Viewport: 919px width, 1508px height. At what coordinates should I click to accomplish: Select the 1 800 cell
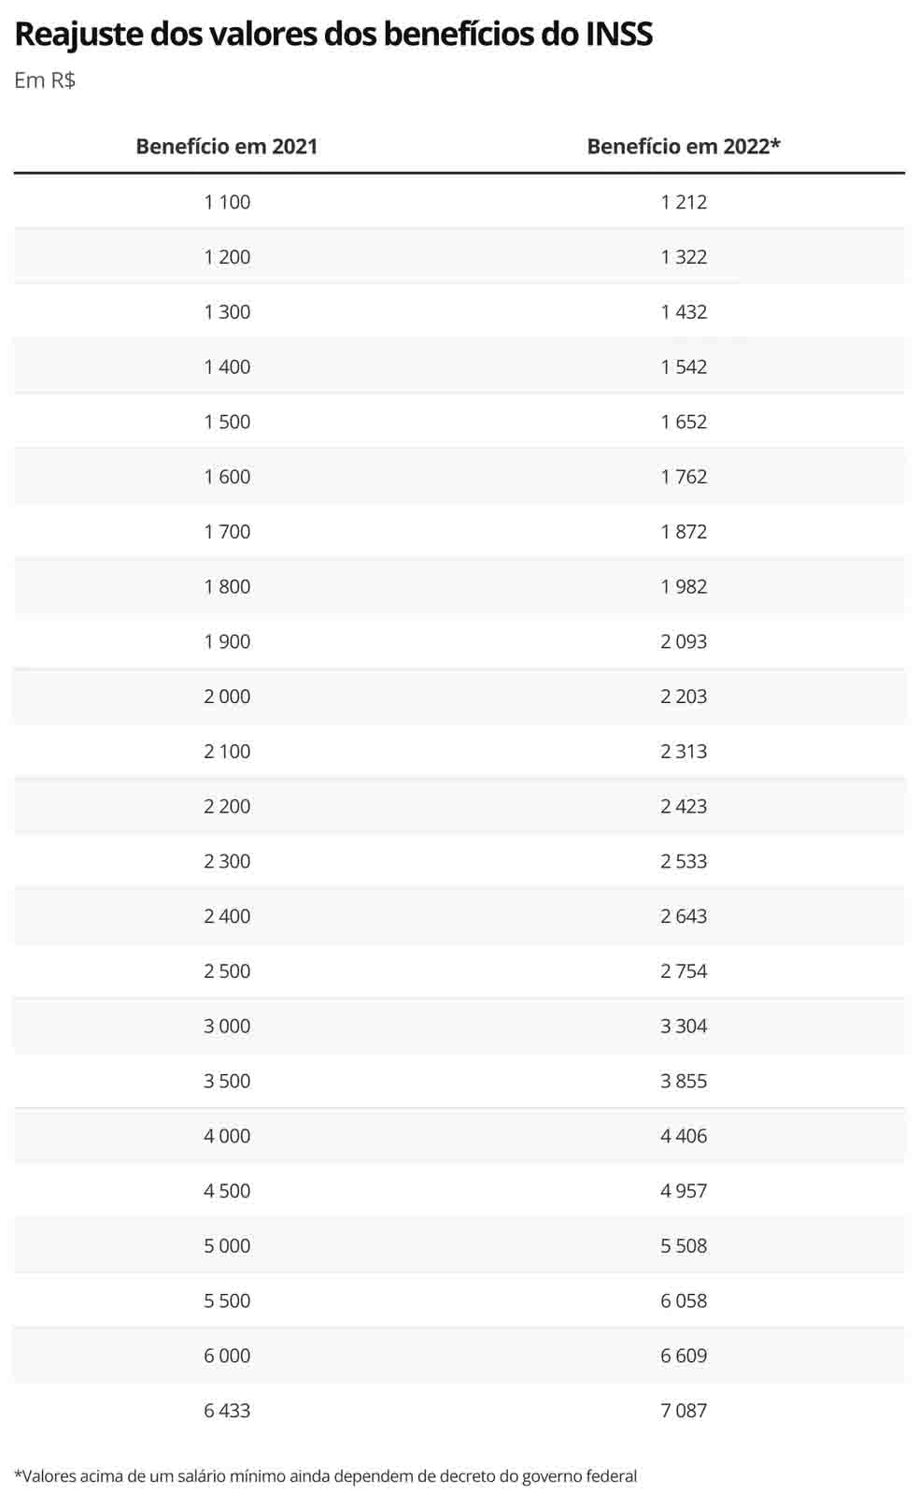(x=227, y=587)
